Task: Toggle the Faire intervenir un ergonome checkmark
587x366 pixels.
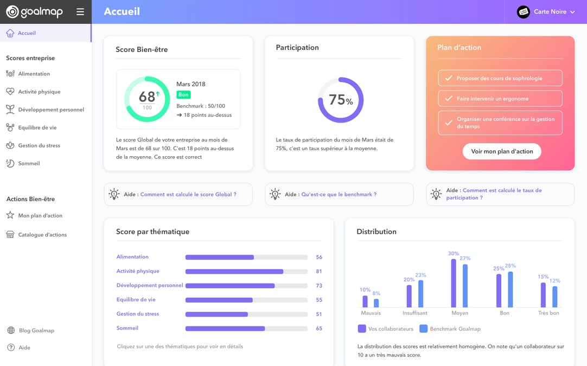Action: pyautogui.click(x=449, y=99)
